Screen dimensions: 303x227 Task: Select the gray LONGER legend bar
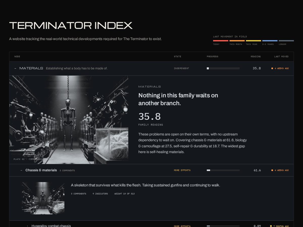click(286, 41)
